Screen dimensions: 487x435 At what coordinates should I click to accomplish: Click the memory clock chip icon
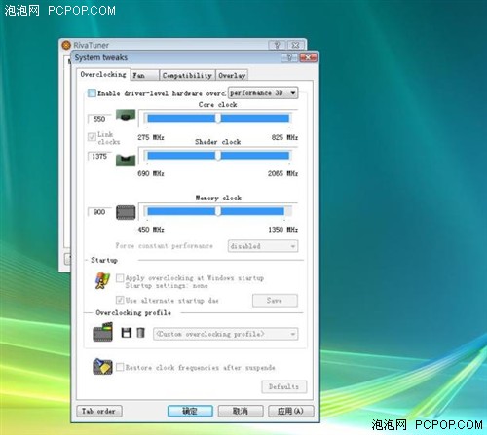coord(126,212)
